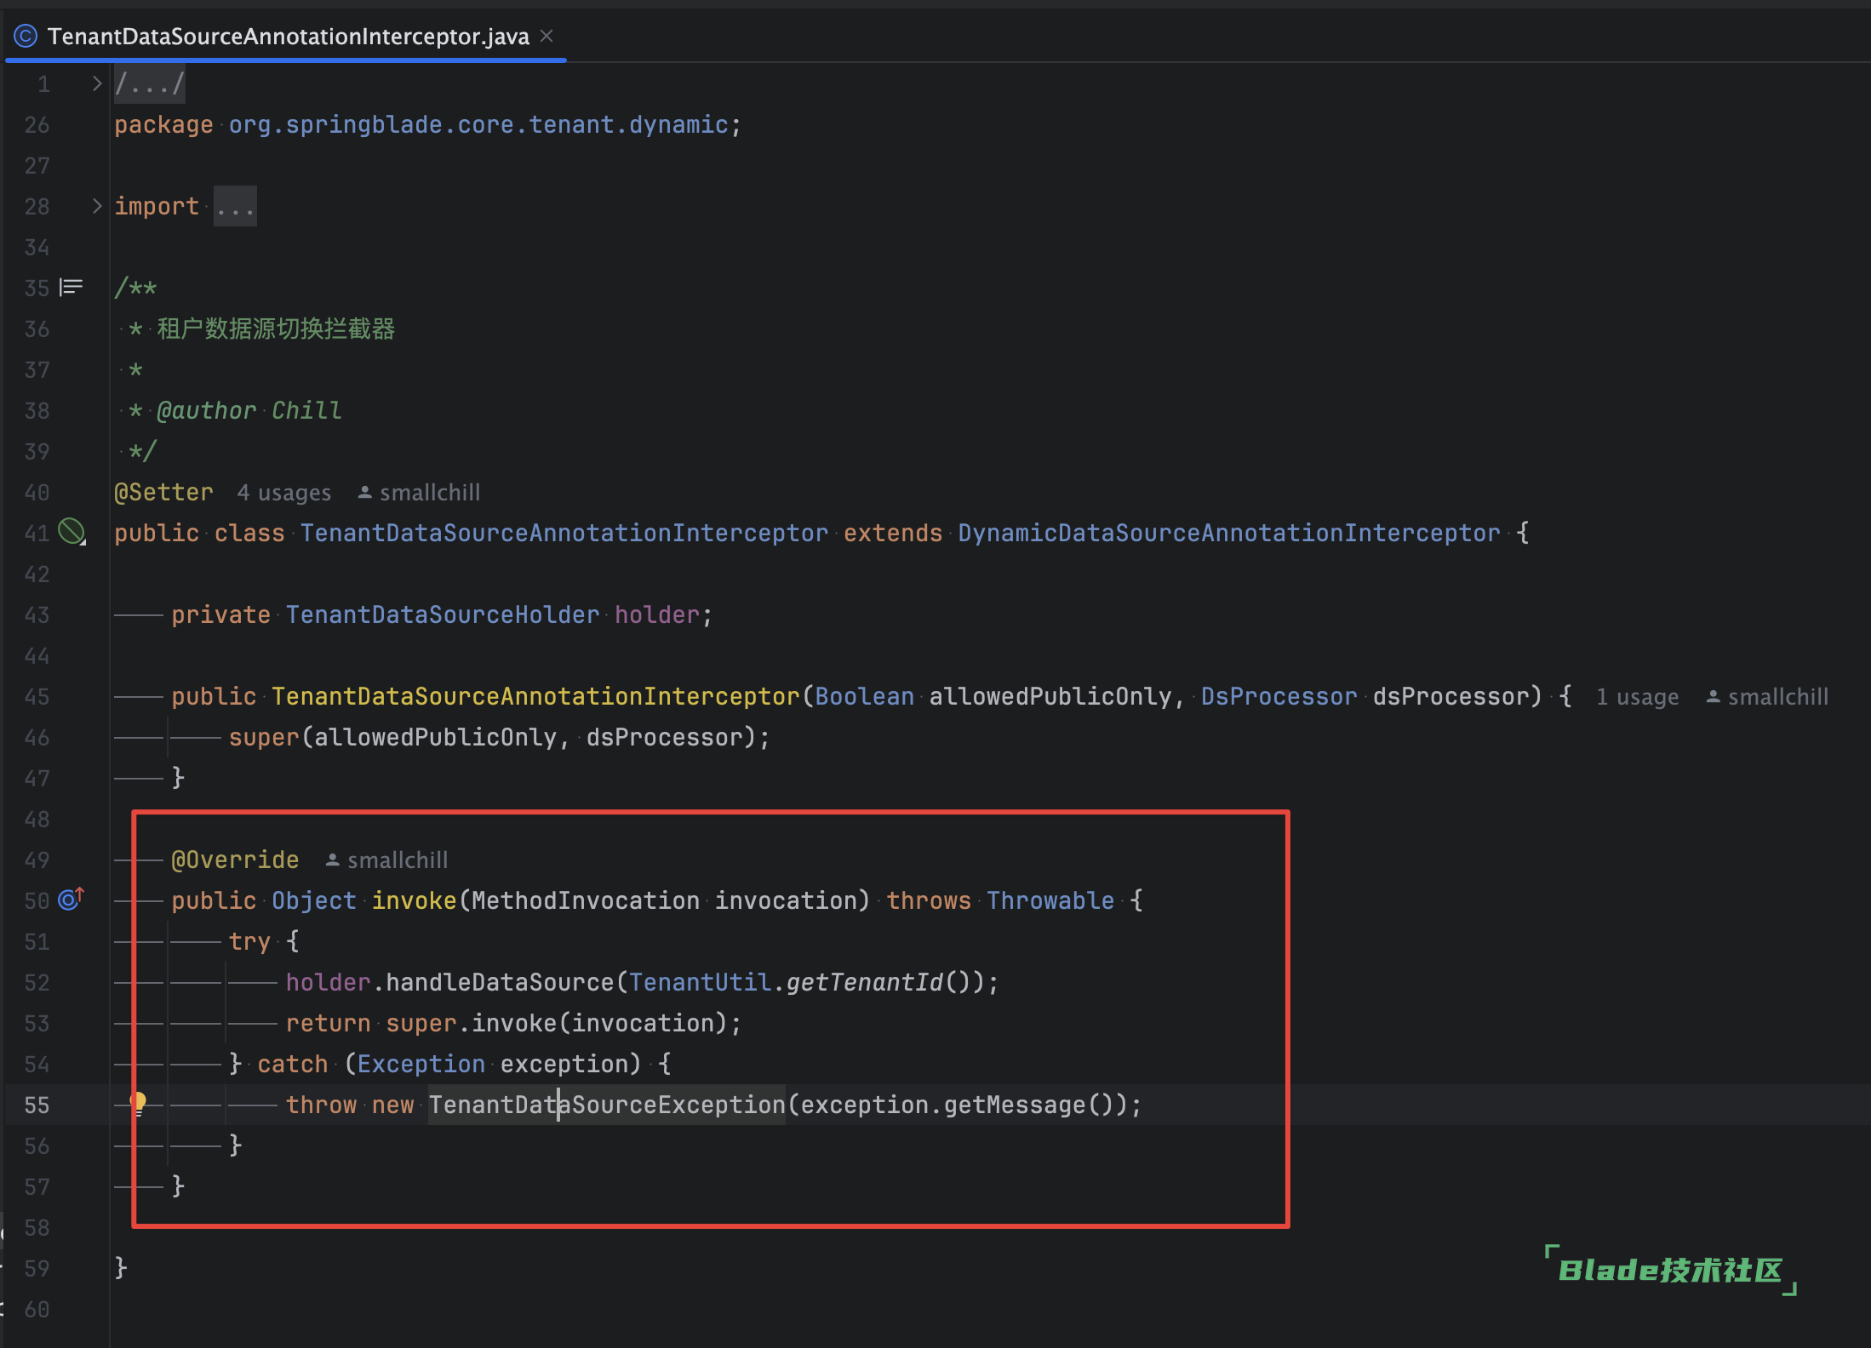The height and width of the screenshot is (1348, 1871).
Task: Click the Boolean parameter type in the constructor
Action: click(x=864, y=697)
